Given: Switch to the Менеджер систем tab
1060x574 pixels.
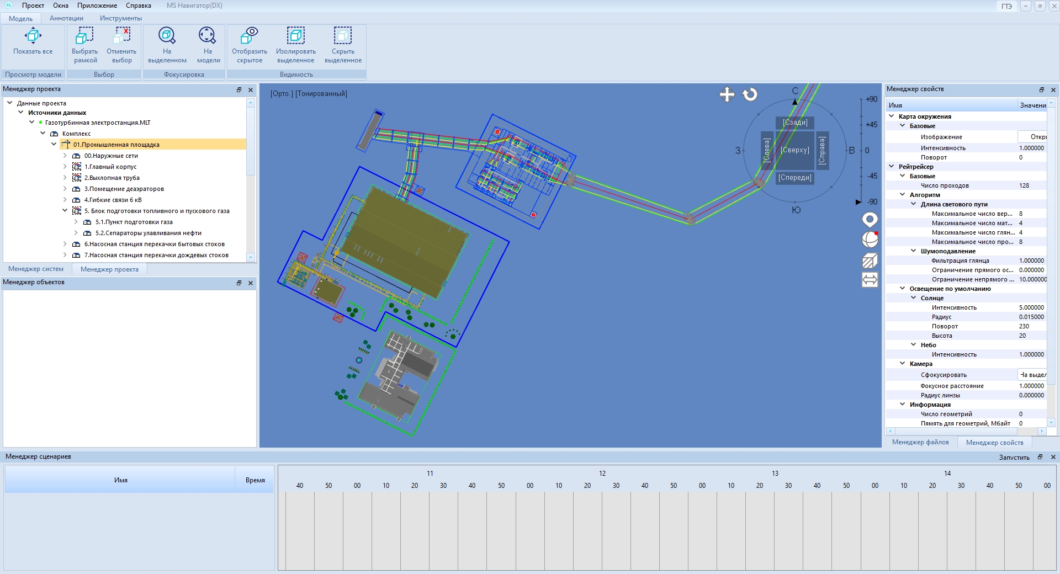Looking at the screenshot, I should [36, 269].
